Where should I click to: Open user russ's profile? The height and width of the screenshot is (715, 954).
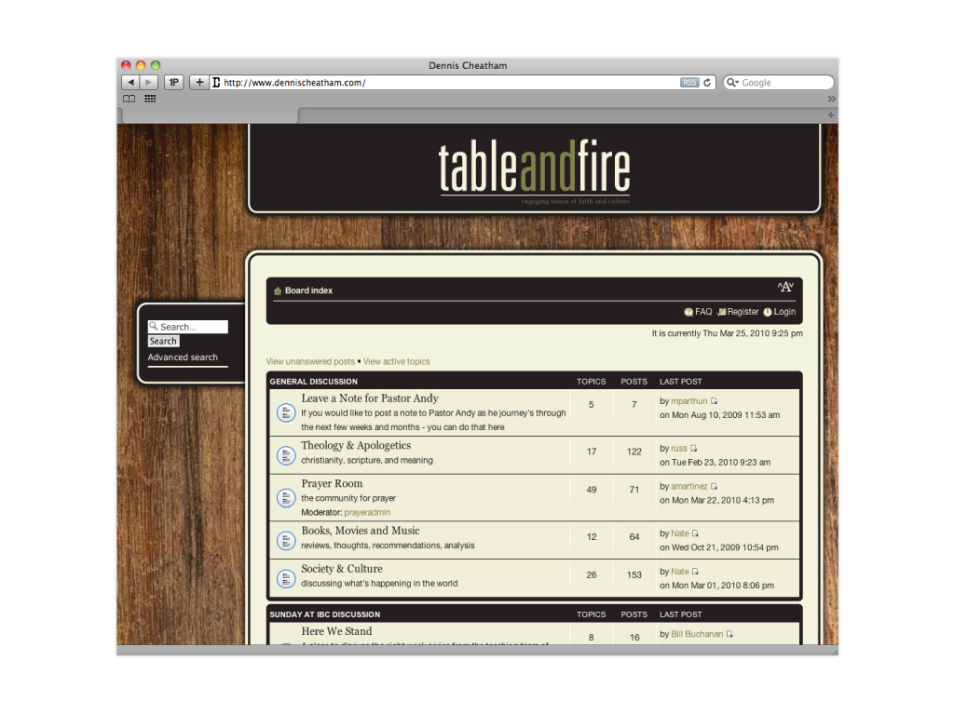pos(679,448)
